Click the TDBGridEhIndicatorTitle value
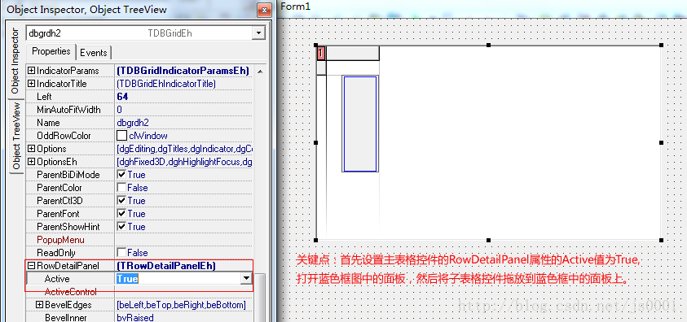687x322 pixels. [166, 84]
